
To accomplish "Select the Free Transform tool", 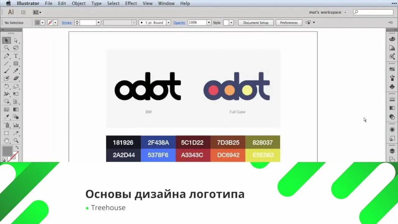I will 16,94.
